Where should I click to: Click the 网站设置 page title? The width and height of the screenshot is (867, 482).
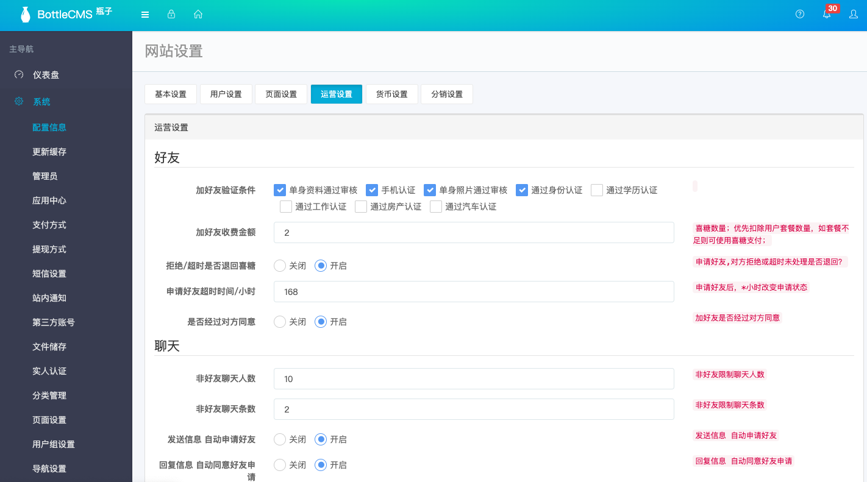pyautogui.click(x=174, y=51)
